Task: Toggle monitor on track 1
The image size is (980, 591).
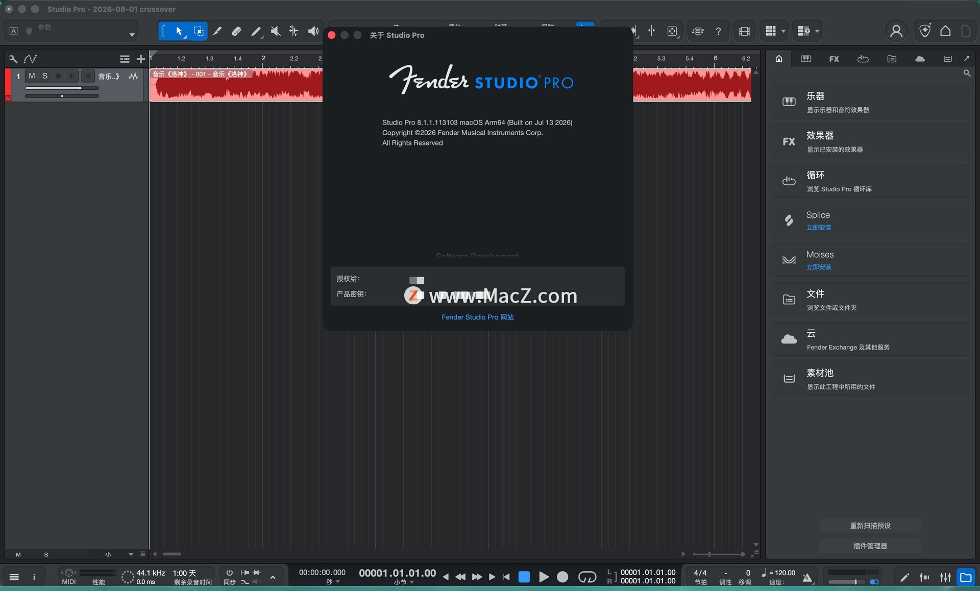Action: coord(72,76)
